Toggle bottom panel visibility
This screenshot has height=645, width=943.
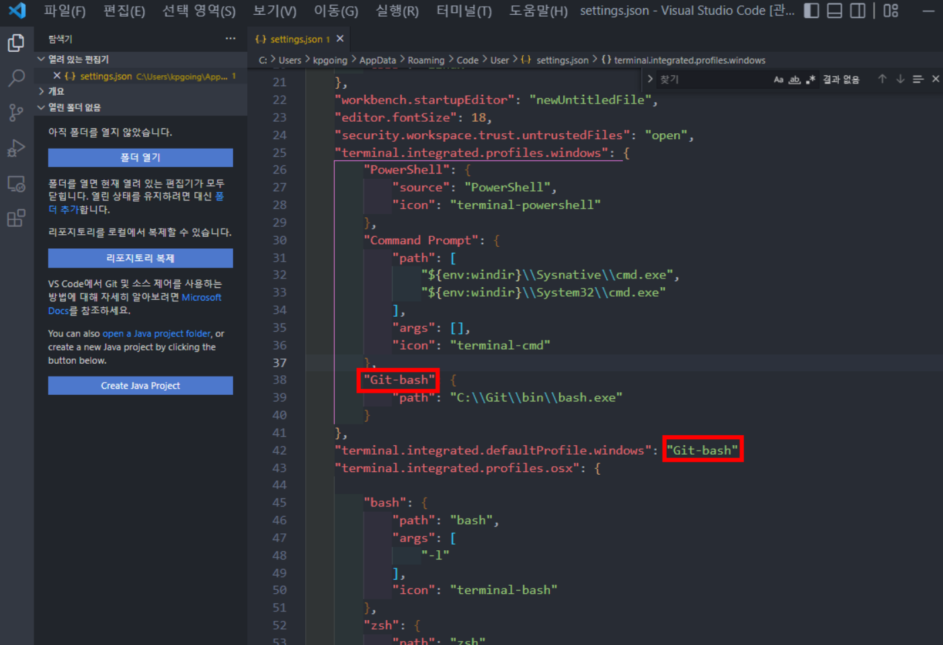(834, 11)
